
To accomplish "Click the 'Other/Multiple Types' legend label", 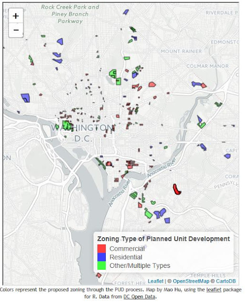I will click(140, 265).
